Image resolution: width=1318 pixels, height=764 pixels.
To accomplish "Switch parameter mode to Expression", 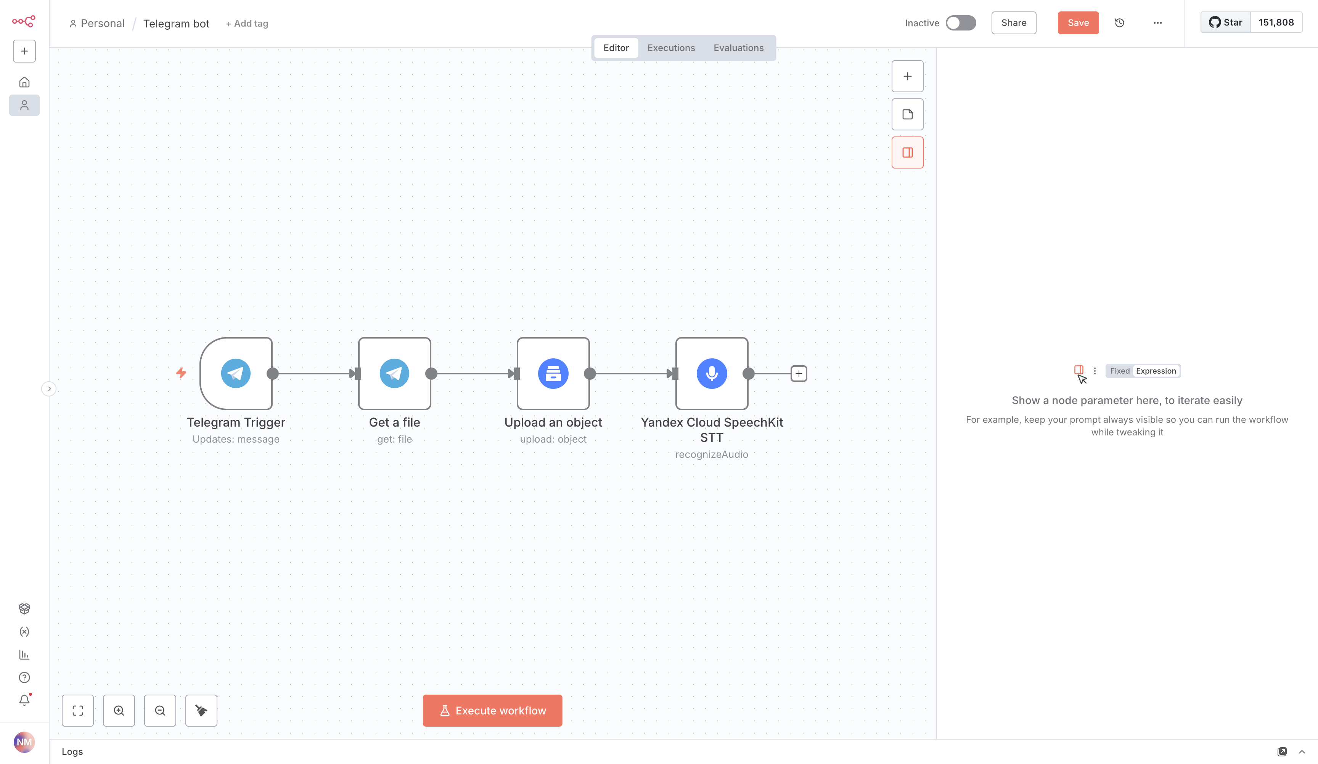I will click(x=1155, y=371).
